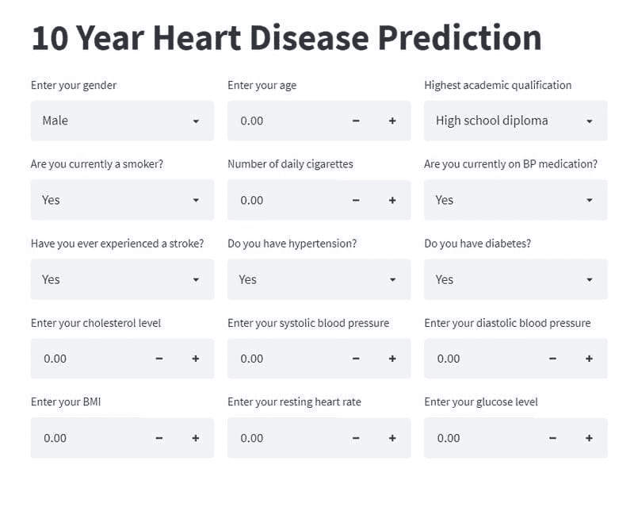Decrease age with the minus button
The image size is (634, 507).
pos(356,121)
